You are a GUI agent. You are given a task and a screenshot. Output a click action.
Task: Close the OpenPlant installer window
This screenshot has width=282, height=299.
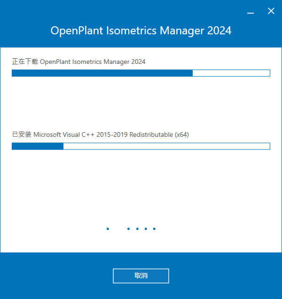click(x=271, y=11)
